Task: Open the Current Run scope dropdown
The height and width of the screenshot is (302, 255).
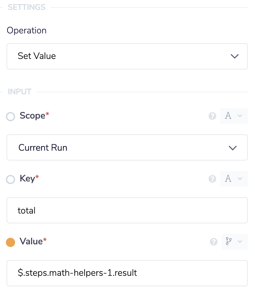Action: coord(127,147)
